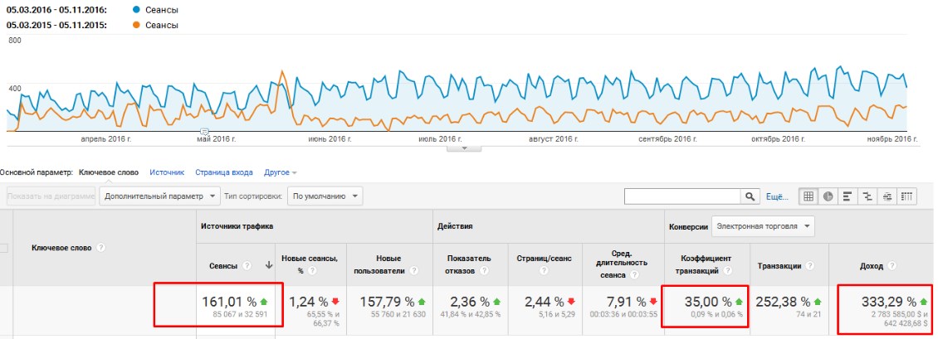Open help for Коэффициент транзакций
The height and width of the screenshot is (339, 938).
(728, 270)
